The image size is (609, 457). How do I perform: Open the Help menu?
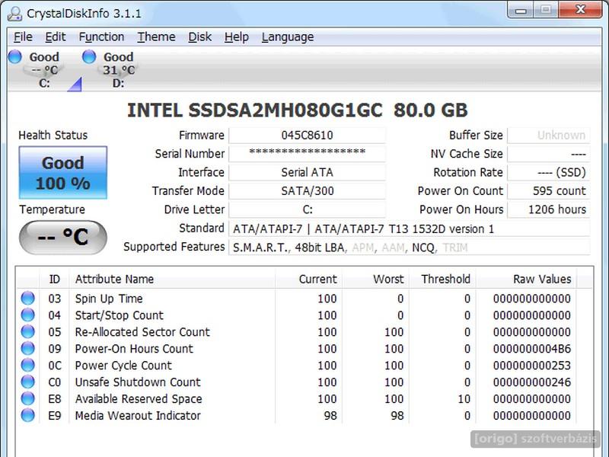(x=237, y=37)
